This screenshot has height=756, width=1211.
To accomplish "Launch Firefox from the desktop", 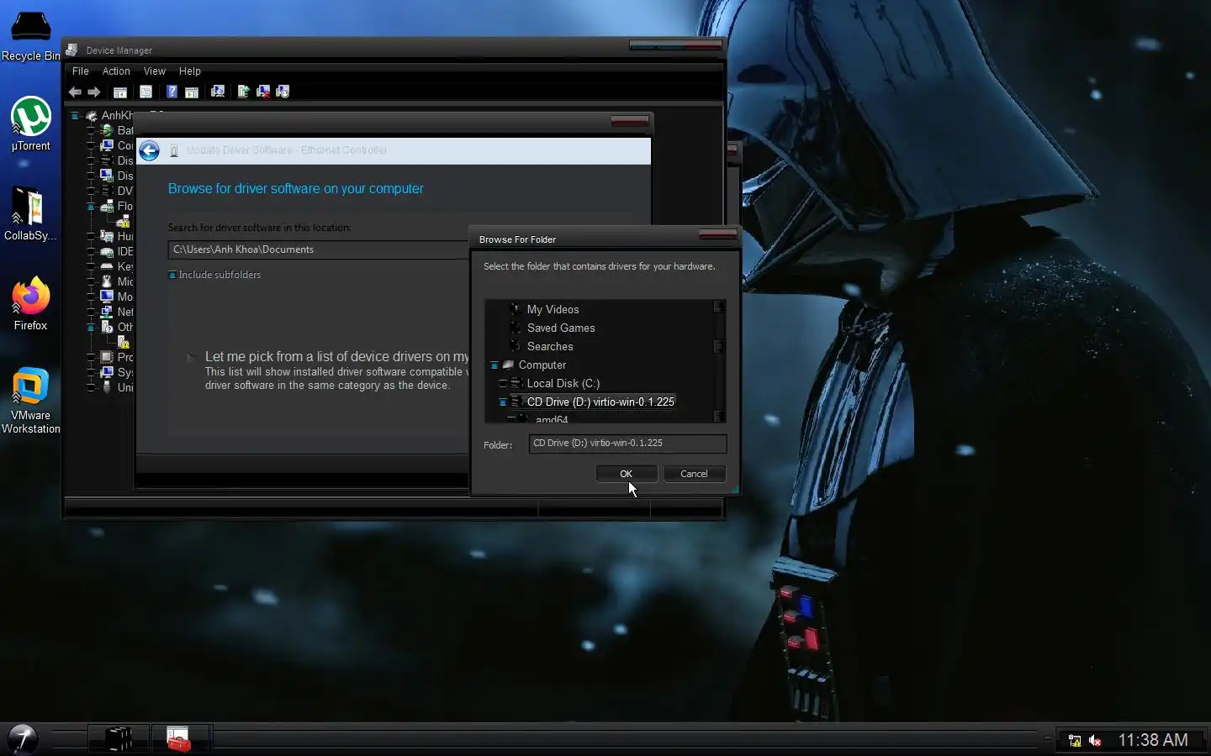I will [x=30, y=303].
